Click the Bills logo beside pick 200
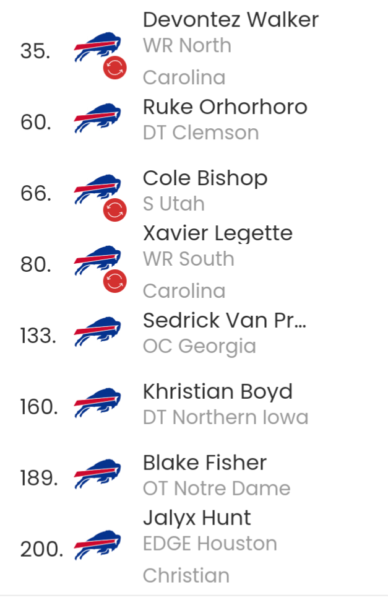 [x=97, y=545]
